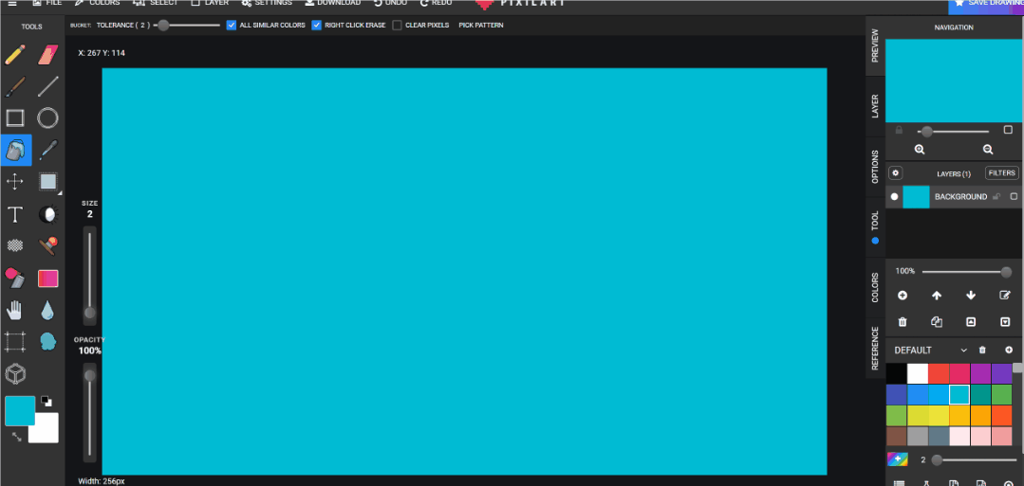1024x486 pixels.
Task: Enable Clear Pixels checkbox
Action: [x=397, y=25]
